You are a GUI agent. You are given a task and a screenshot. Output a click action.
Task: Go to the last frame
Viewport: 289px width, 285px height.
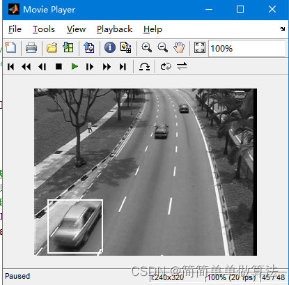click(123, 67)
